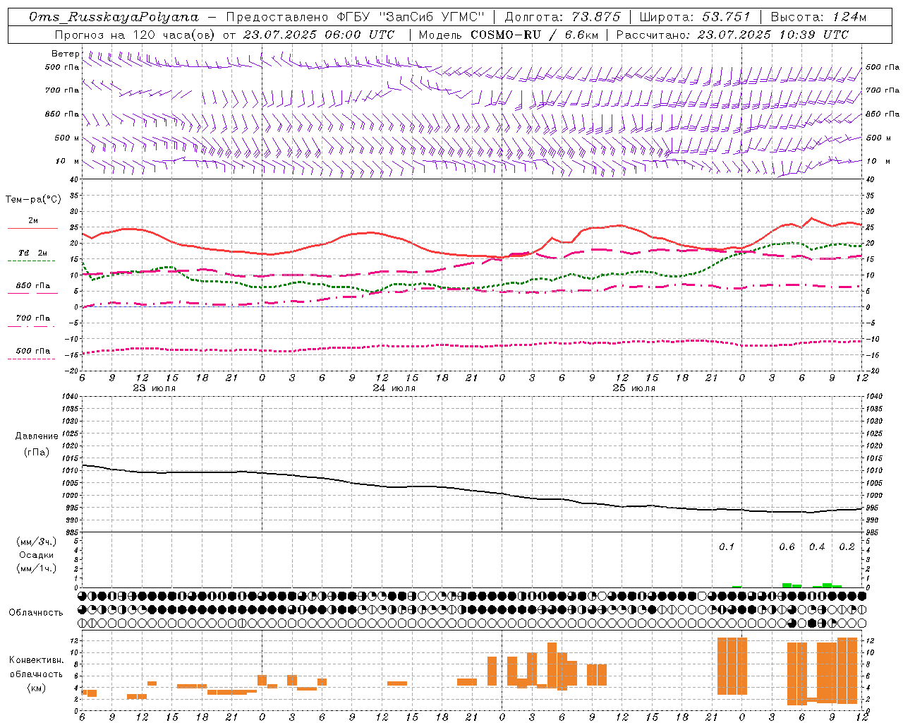This screenshot has width=903, height=723.
Task: Select the 0.1 precipitation amount
Action: tap(727, 547)
